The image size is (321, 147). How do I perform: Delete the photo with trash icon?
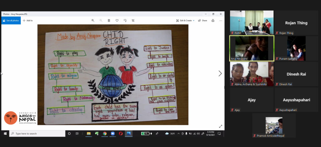click(x=109, y=20)
